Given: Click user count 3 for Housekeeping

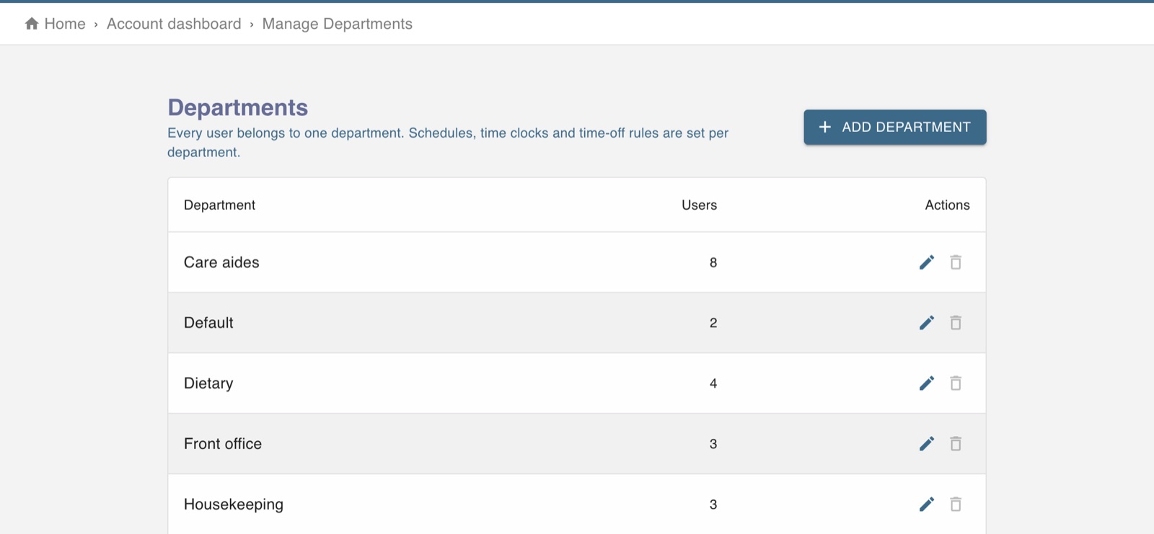Looking at the screenshot, I should coord(713,504).
